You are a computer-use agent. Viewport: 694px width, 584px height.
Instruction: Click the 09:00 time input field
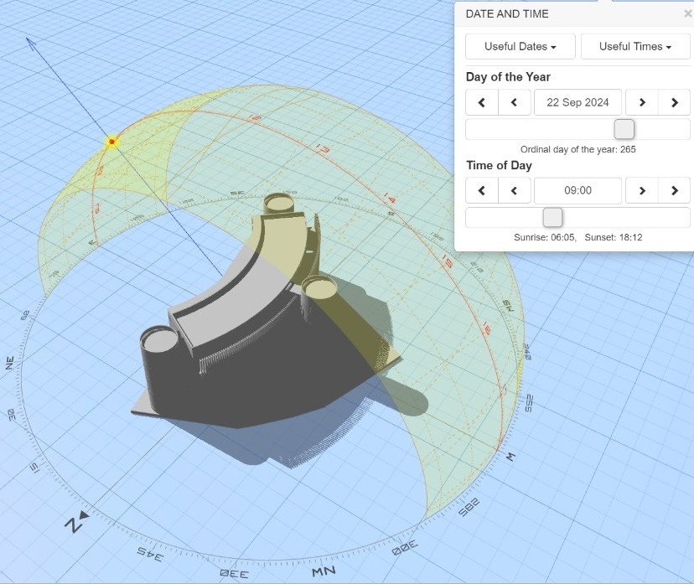pos(577,190)
